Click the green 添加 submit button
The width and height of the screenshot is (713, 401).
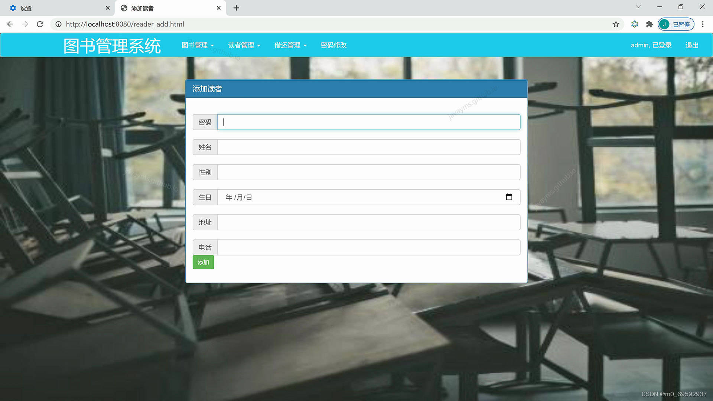(203, 262)
